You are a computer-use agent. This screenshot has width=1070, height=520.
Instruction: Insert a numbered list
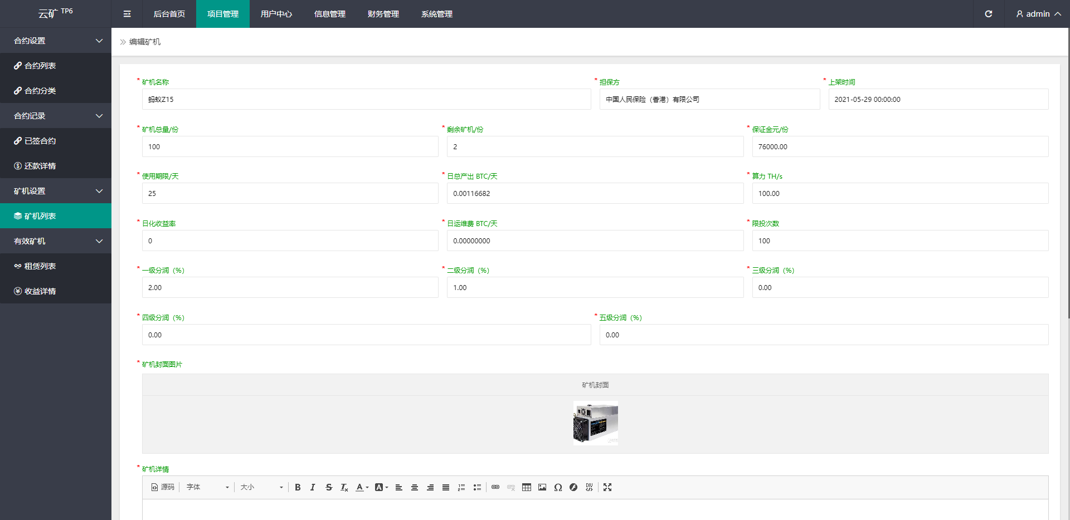point(461,487)
